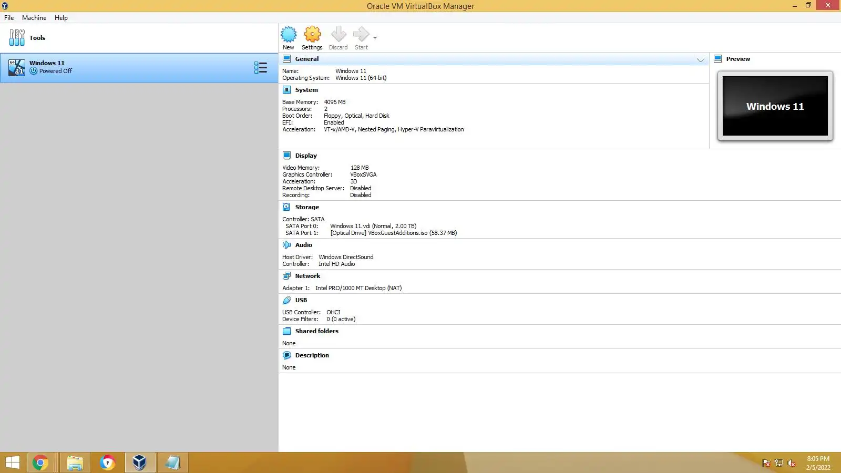Image resolution: width=841 pixels, height=473 pixels.
Task: Open the Help menu
Action: click(x=61, y=18)
